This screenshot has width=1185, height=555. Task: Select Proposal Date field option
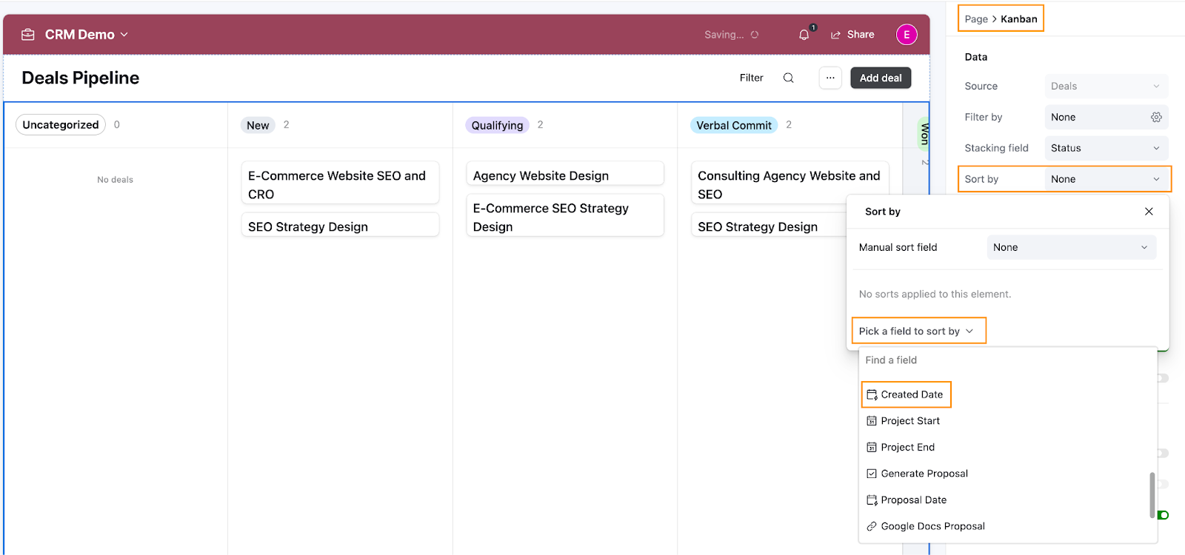tap(907, 500)
